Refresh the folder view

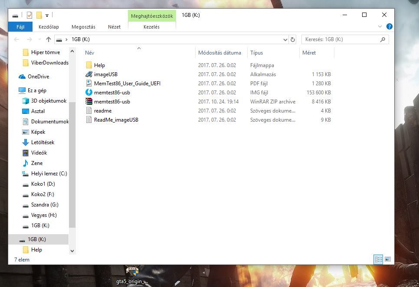click(x=293, y=39)
